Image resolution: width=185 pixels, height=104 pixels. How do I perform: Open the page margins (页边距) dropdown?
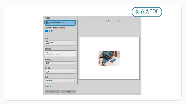point(60,72)
